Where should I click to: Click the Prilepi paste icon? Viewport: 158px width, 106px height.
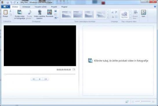pos(6,12)
